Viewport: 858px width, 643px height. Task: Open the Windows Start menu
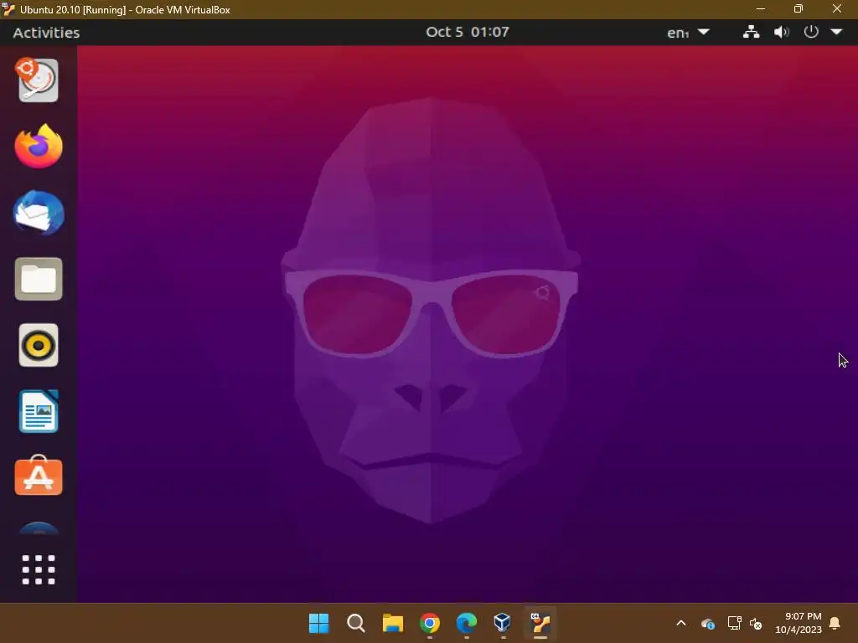318,623
